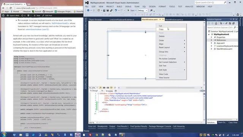Viewport: 243px width, 137px height.
Task: Click the annotation toggle icon beside snaplines
Action: 115,88
